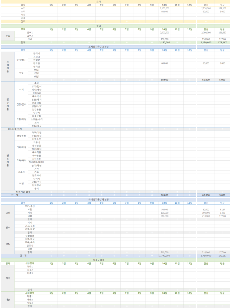Click the 12,500 average cell
The height and width of the screenshot is (308, 230).
point(222,39)
